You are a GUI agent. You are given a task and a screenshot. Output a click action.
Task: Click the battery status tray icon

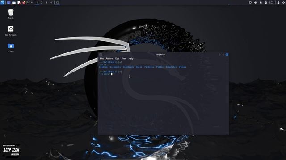click(x=266, y=3)
